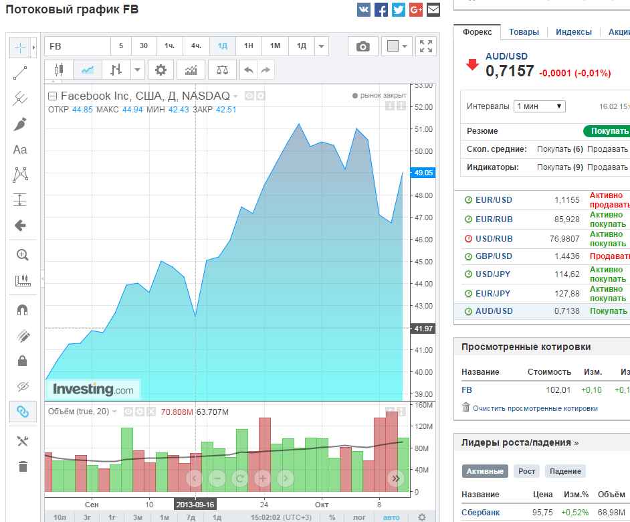Hide all drawings with the eye icon

coord(23,386)
